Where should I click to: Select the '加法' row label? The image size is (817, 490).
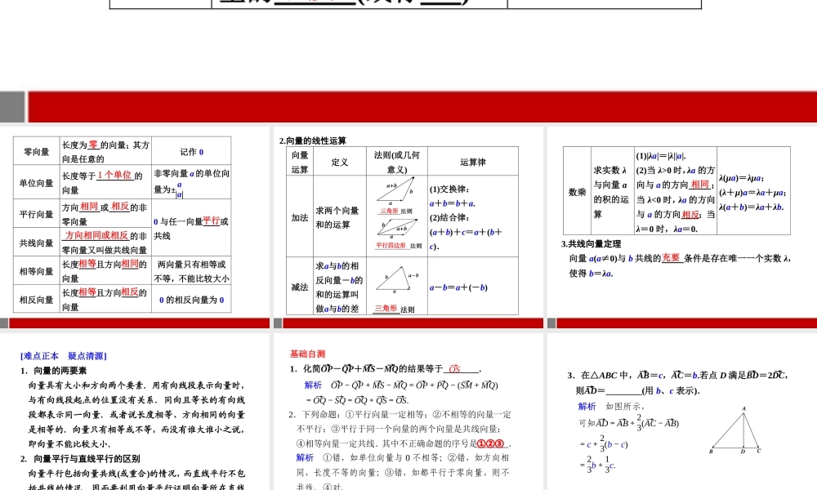(300, 217)
